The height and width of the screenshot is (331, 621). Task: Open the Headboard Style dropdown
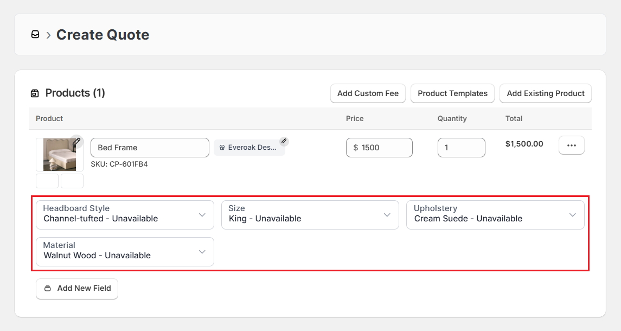pyautogui.click(x=125, y=215)
